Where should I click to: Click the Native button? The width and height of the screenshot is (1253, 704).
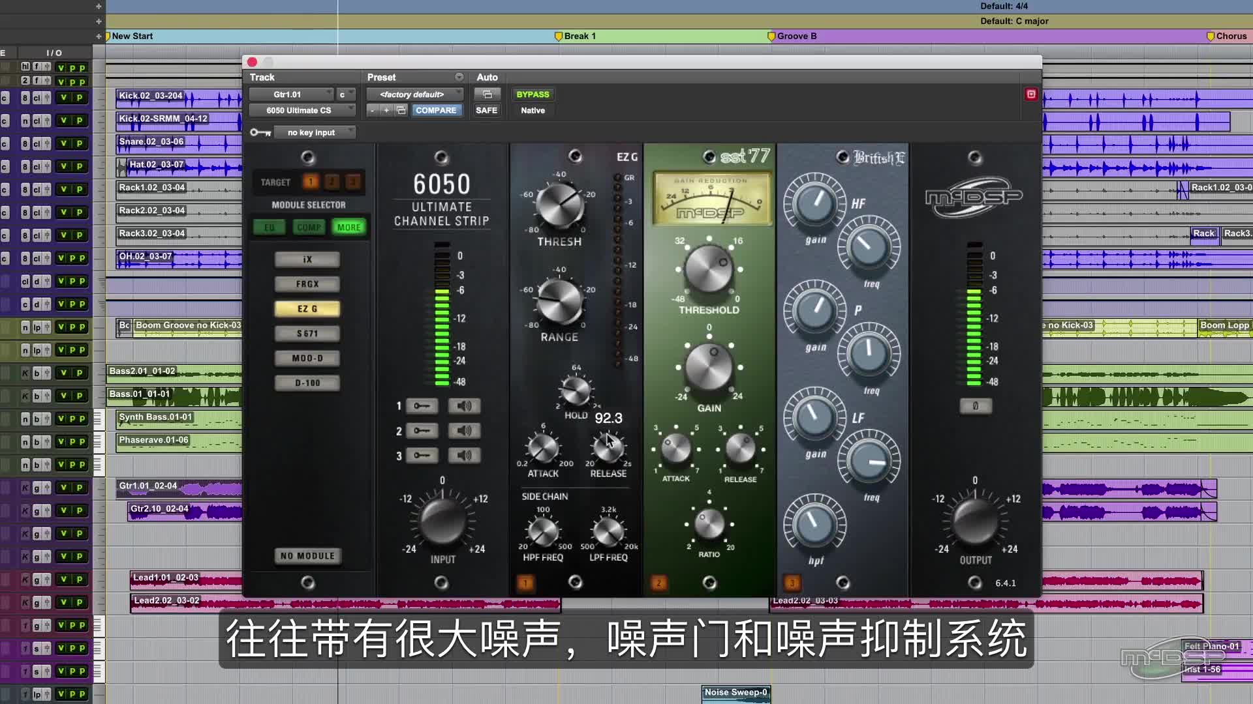533,110
